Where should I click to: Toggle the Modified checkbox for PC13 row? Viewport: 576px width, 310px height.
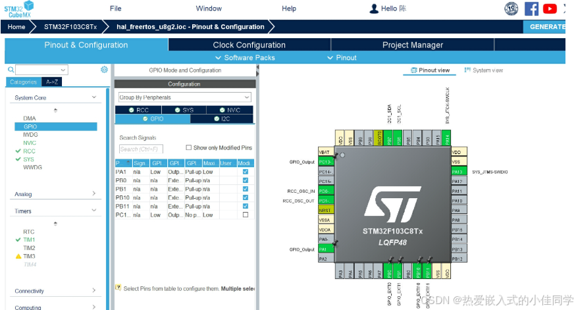246,215
